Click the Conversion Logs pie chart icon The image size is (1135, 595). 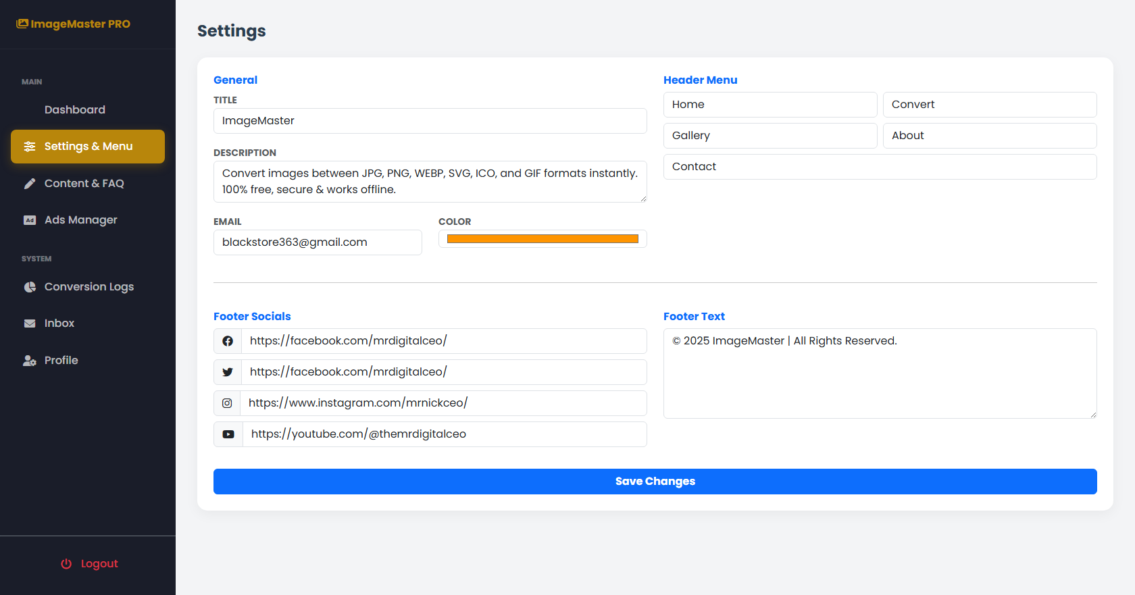click(30, 287)
